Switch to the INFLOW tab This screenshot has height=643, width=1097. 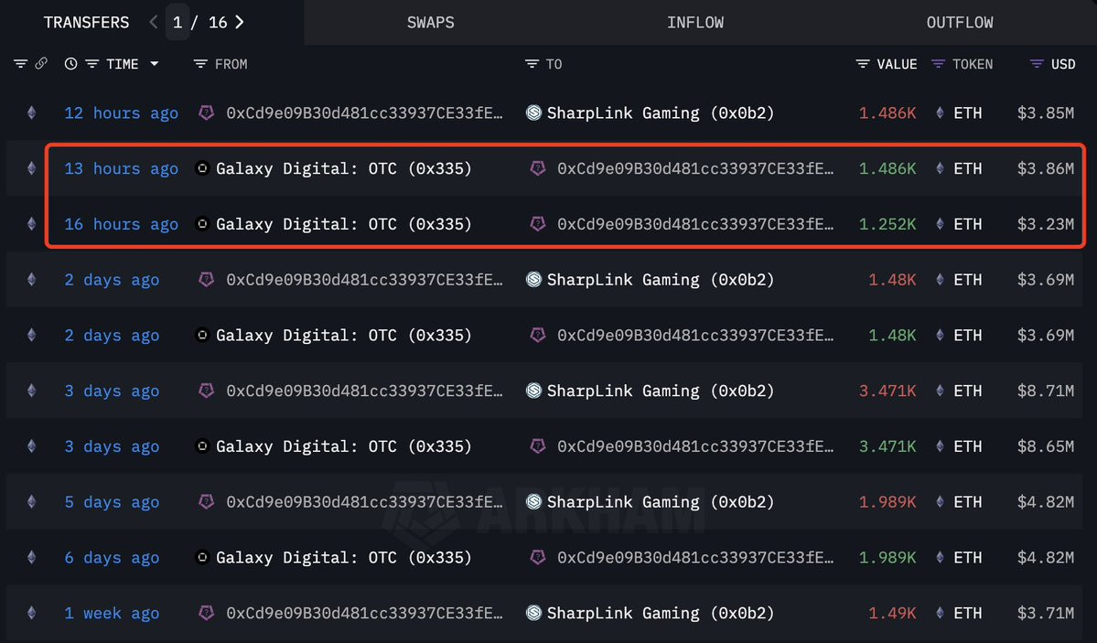point(694,22)
